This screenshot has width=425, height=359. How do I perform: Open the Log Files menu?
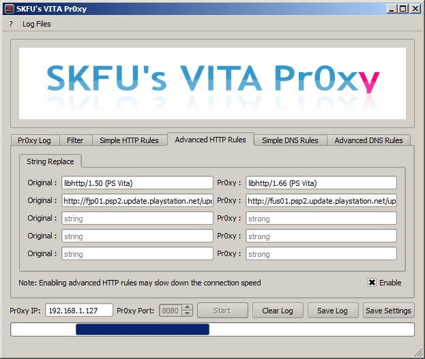[37, 24]
